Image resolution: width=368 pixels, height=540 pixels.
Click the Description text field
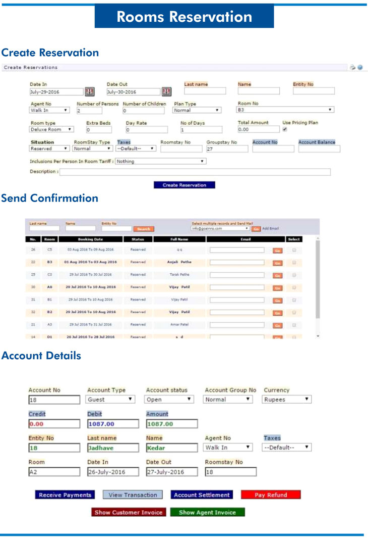pos(195,172)
